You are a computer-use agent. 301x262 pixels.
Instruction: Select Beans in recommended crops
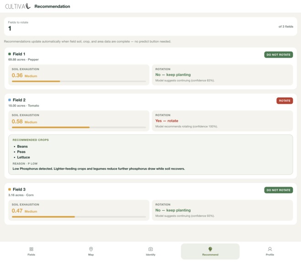point(22,146)
